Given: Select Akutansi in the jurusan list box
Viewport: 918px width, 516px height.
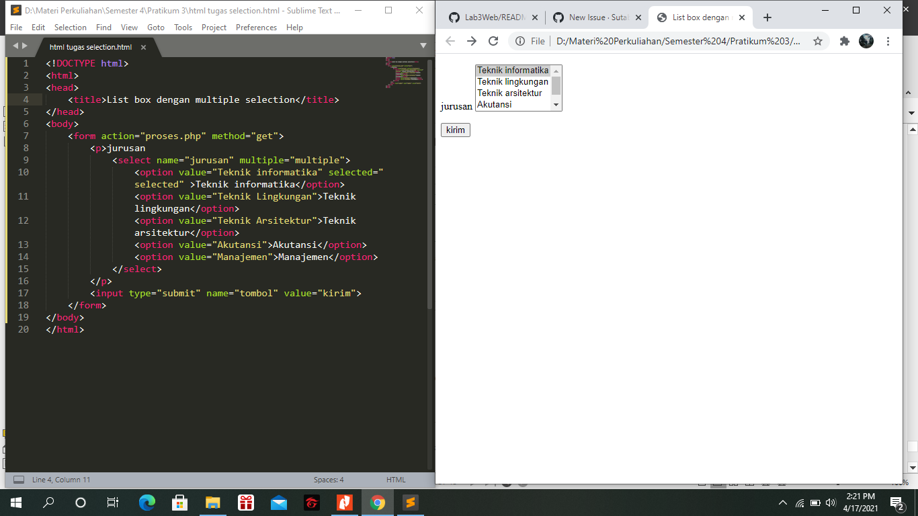Looking at the screenshot, I should pyautogui.click(x=493, y=104).
